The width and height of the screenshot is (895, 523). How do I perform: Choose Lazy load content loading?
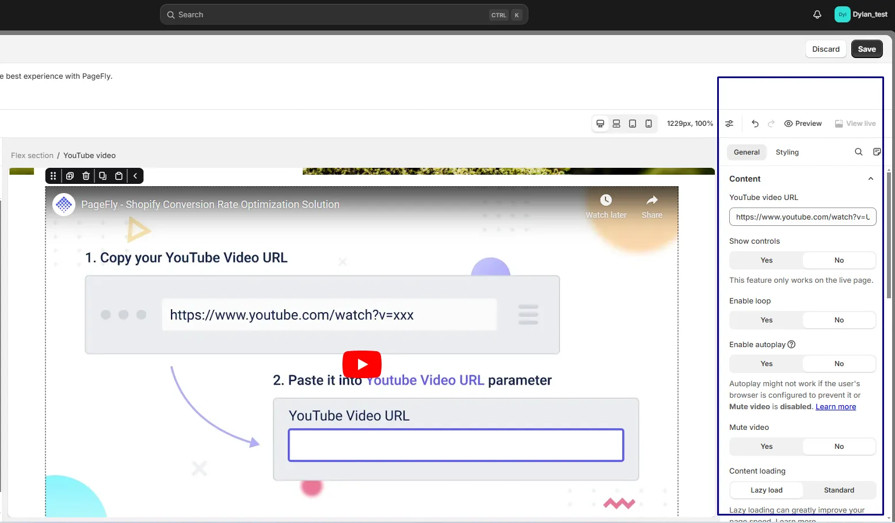point(766,490)
